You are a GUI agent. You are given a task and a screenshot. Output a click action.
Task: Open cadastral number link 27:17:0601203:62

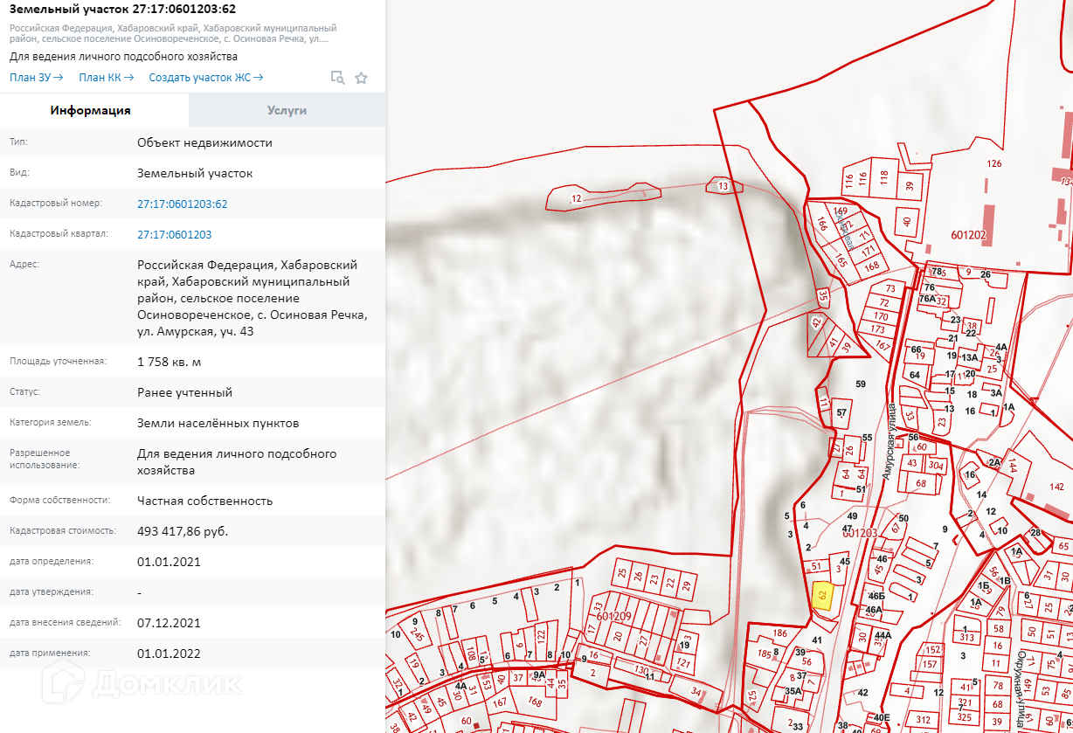(x=182, y=204)
